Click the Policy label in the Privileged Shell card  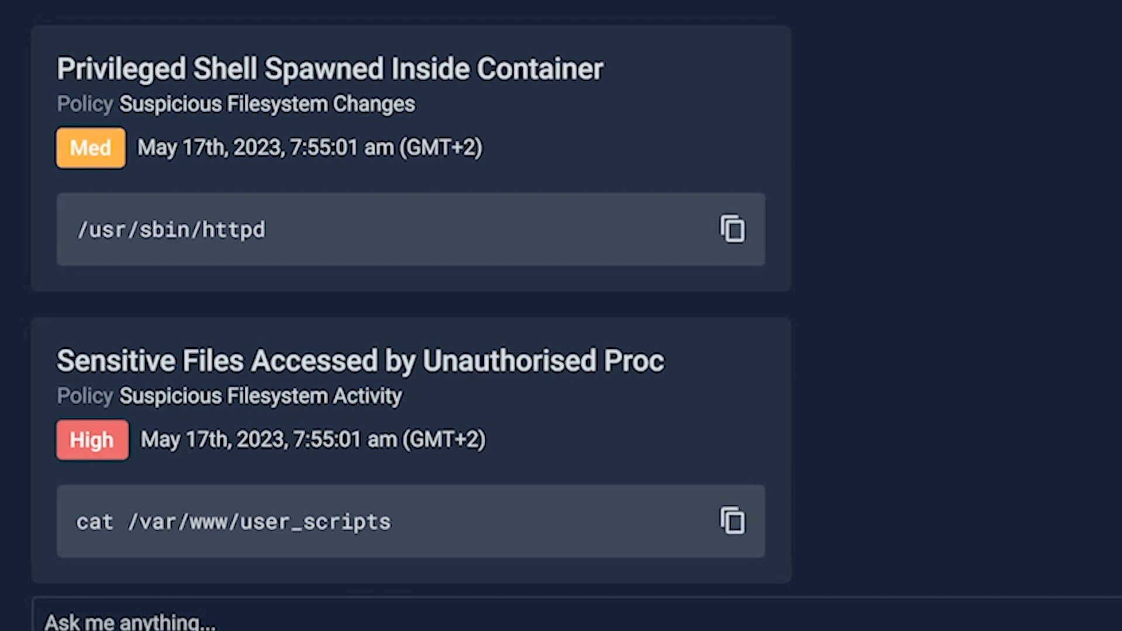click(x=85, y=104)
